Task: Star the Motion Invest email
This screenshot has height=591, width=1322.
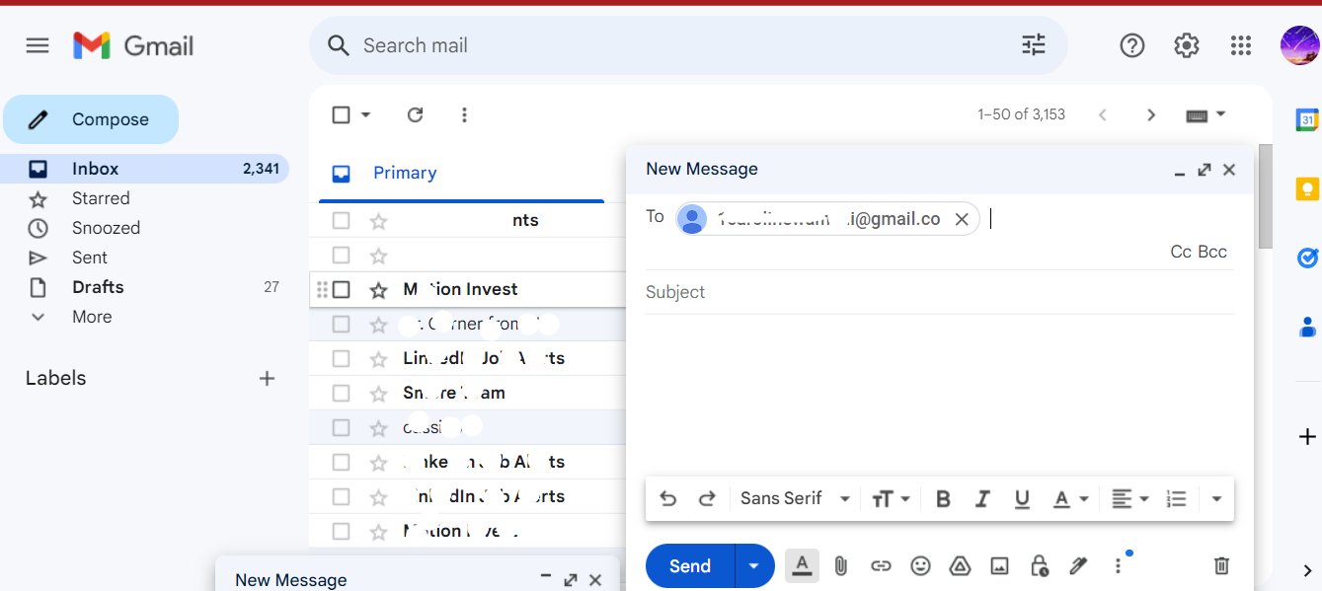Action: click(378, 289)
